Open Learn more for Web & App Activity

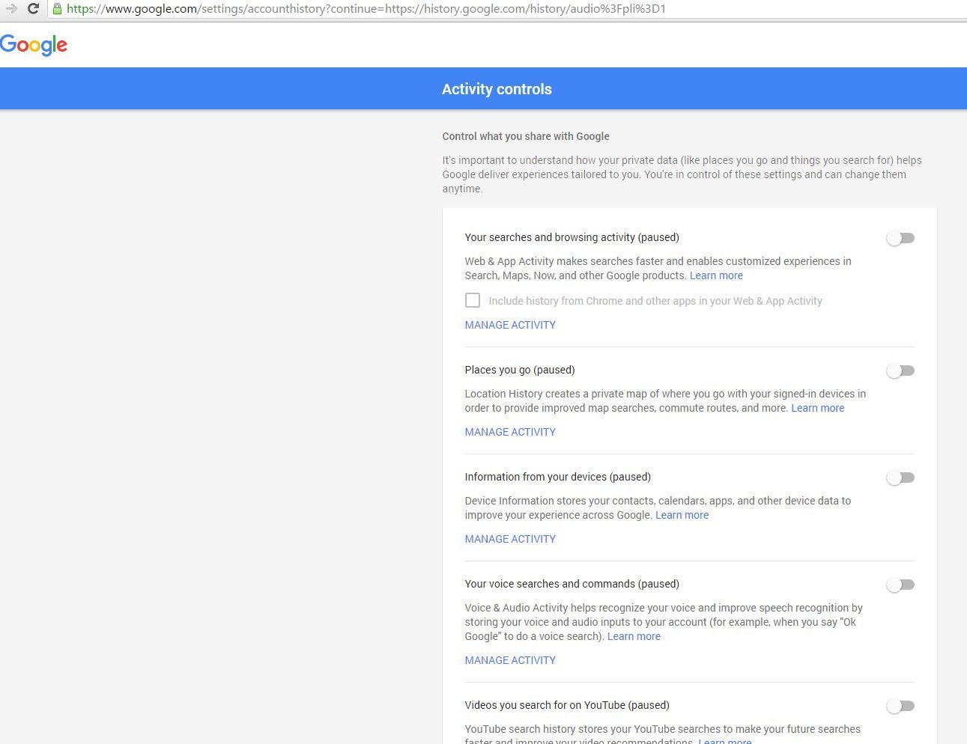pos(716,275)
